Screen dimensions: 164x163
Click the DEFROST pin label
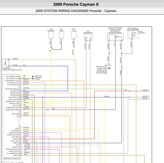tap(16, 147)
